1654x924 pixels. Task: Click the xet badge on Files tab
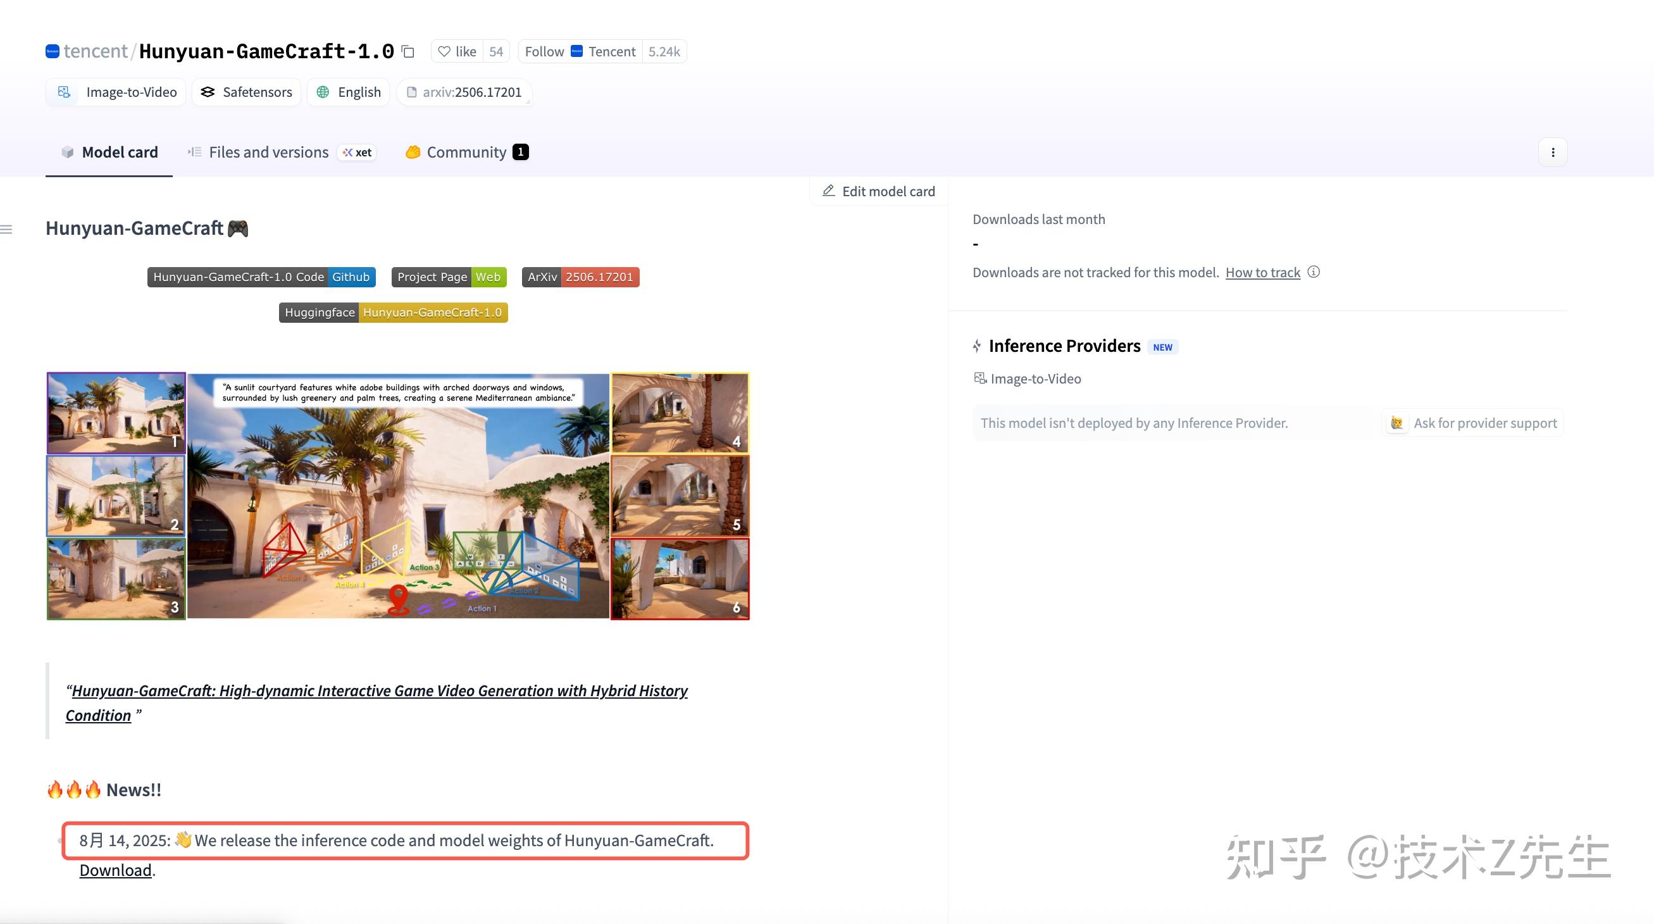point(357,152)
